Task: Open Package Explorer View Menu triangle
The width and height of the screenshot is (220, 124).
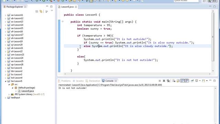Action: click(52, 11)
